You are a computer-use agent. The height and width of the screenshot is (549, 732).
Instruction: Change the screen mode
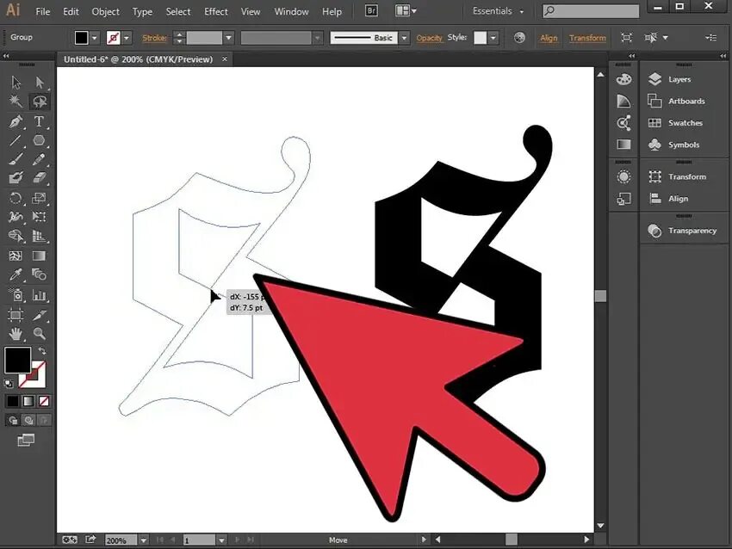(26, 440)
